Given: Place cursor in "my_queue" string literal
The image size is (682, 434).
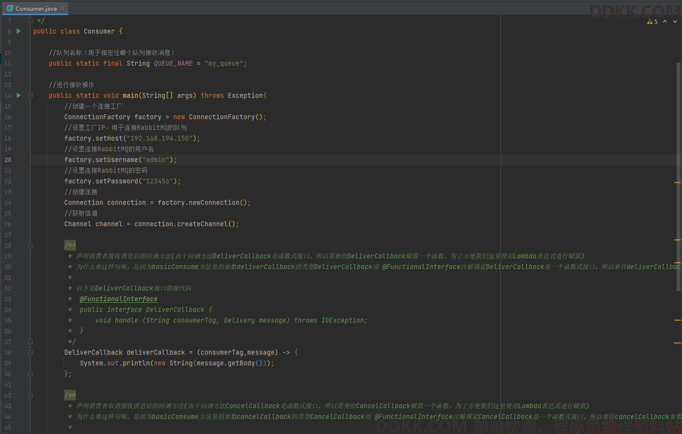Looking at the screenshot, I should pos(224,63).
